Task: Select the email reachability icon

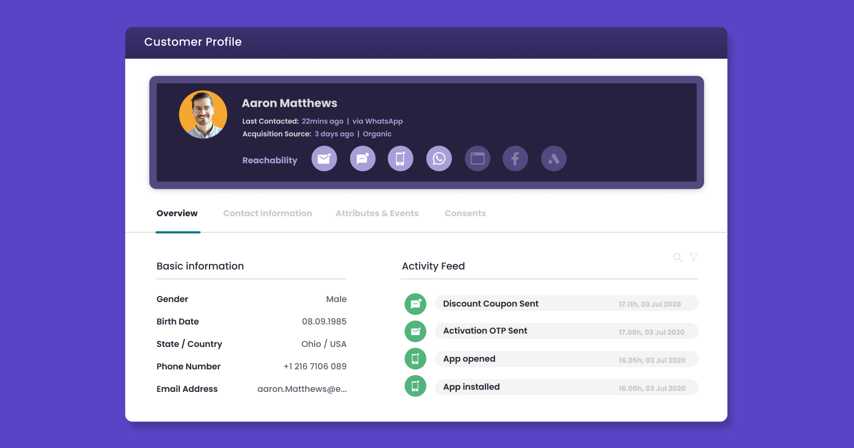Action: (x=324, y=158)
